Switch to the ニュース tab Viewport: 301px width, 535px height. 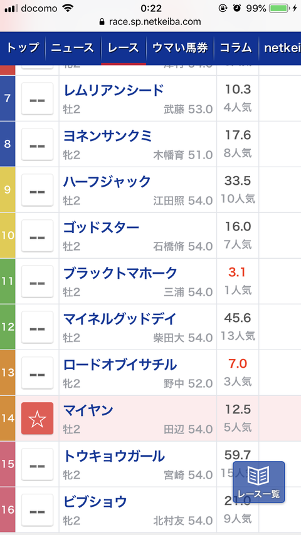pyautogui.click(x=73, y=48)
